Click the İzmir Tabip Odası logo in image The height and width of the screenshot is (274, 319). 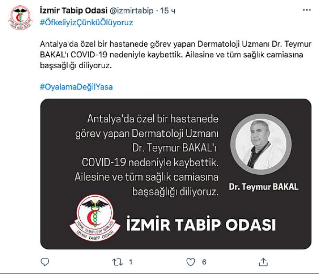(95, 218)
